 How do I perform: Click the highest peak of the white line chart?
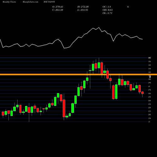point(99,28)
